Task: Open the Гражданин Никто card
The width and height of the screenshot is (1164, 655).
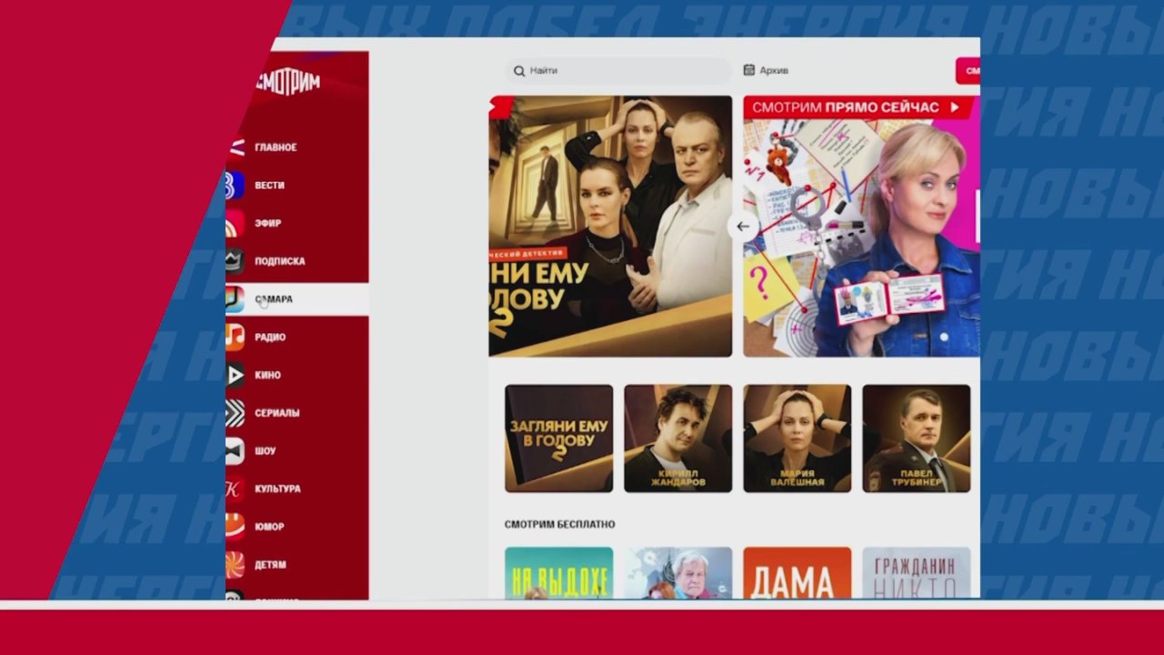Action: point(917,572)
